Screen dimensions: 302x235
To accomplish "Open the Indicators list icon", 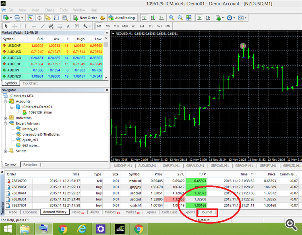I will tap(218, 18).
